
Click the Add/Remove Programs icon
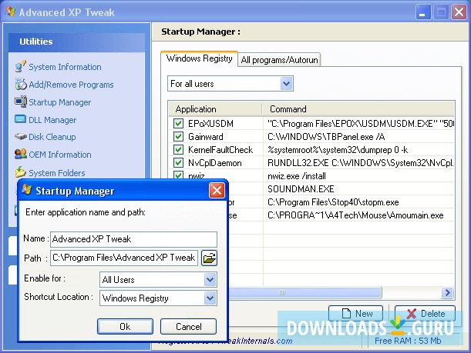pyautogui.click(x=21, y=84)
